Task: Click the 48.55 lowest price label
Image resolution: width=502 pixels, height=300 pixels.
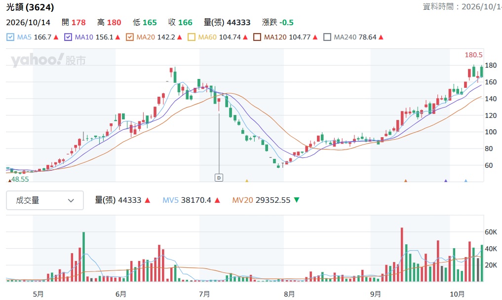Action: point(20,179)
